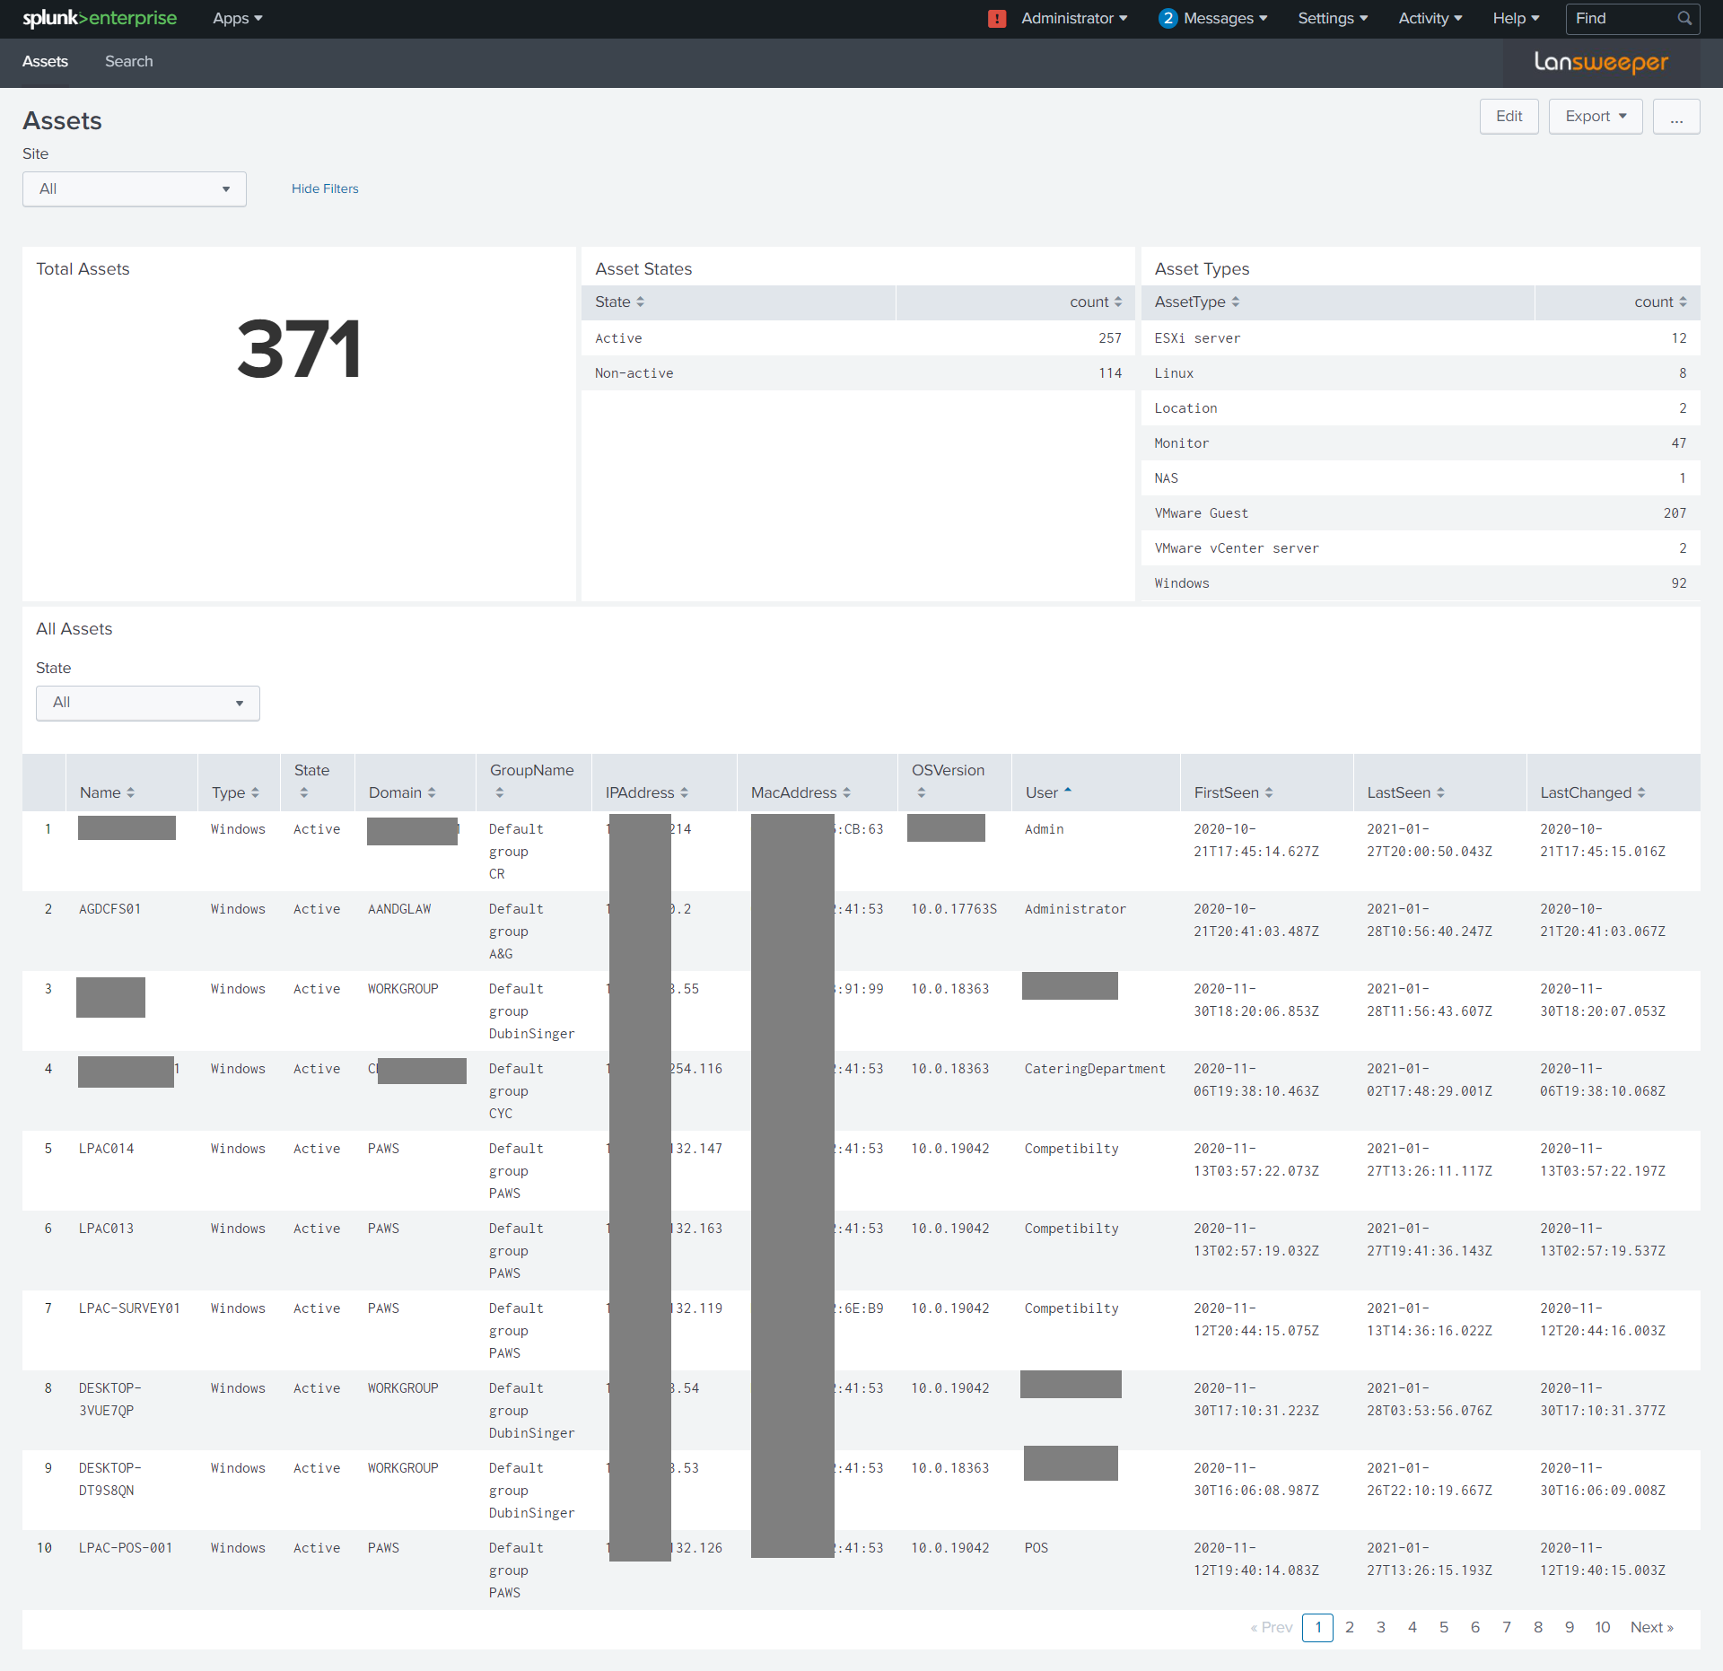Sort All Assets table by LastChanged
Image resolution: width=1723 pixels, height=1671 pixels.
pos(1593,793)
